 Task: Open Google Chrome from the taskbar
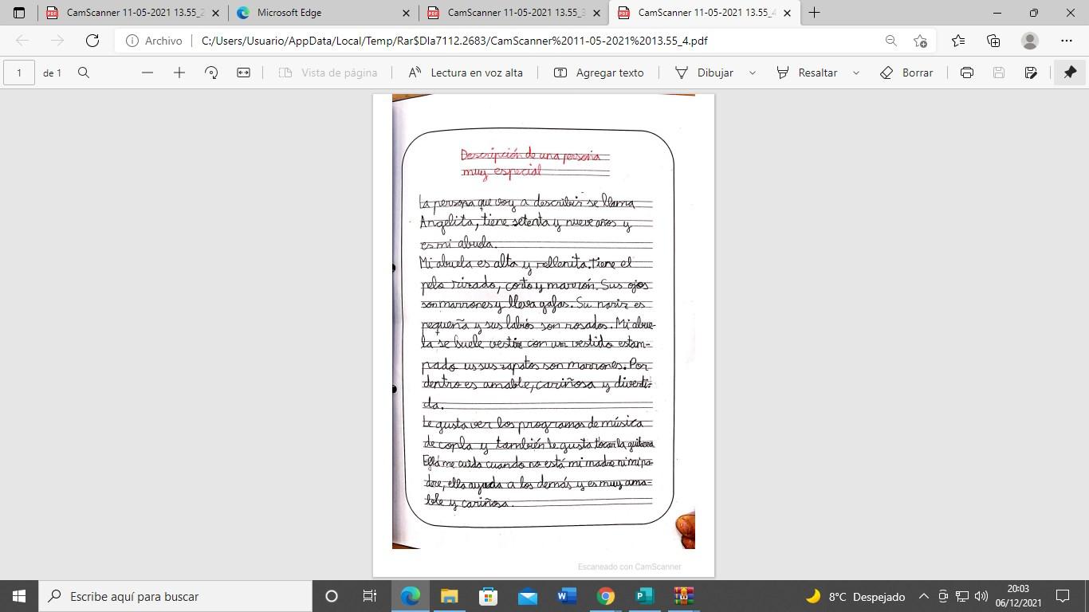(606, 596)
